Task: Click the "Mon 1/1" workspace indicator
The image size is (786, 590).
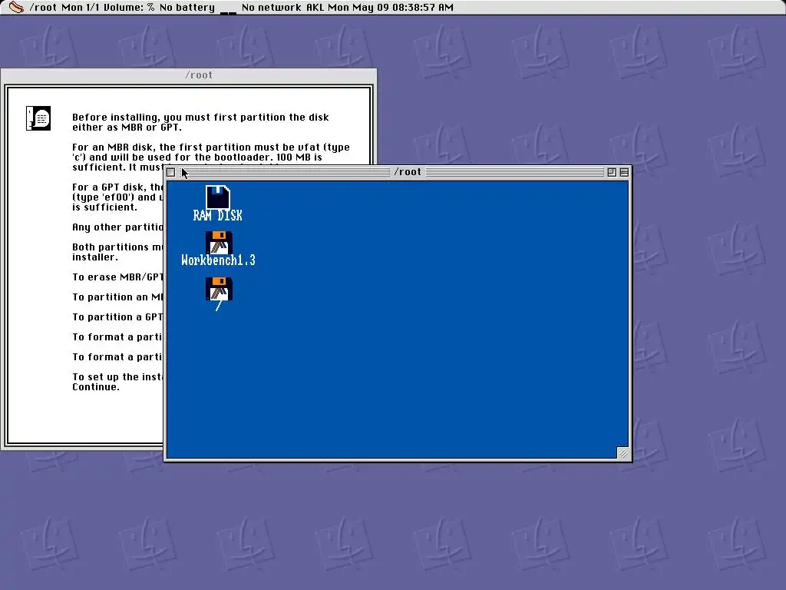Action: (x=80, y=8)
